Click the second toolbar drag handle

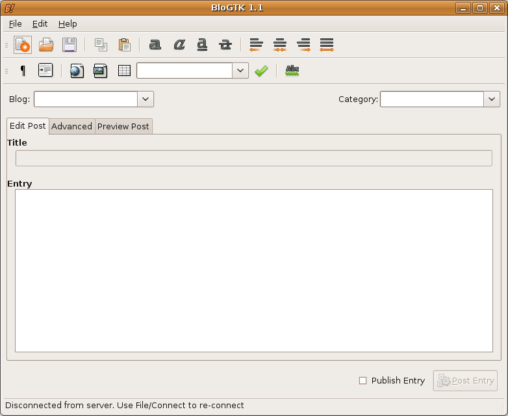[x=6, y=71]
